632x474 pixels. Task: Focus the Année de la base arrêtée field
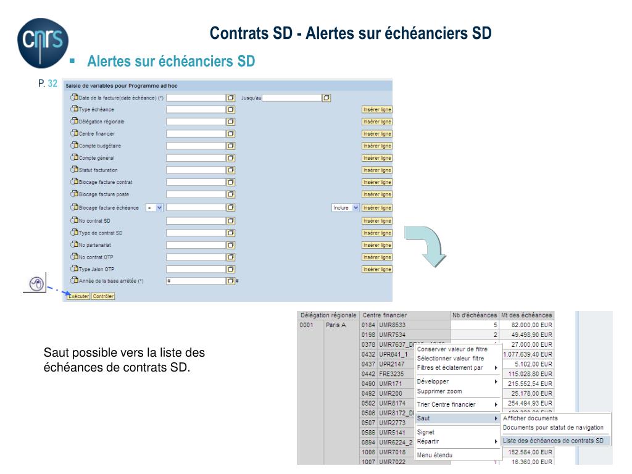pyautogui.click(x=196, y=281)
